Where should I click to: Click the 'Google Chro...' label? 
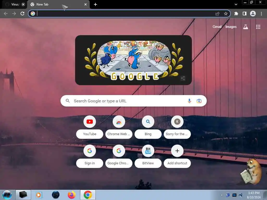coord(119,163)
